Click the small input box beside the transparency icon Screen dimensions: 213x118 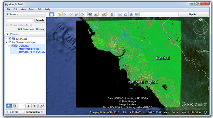pos(22,106)
